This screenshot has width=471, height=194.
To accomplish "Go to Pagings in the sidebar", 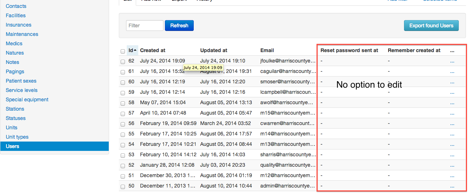I will coord(15,71).
